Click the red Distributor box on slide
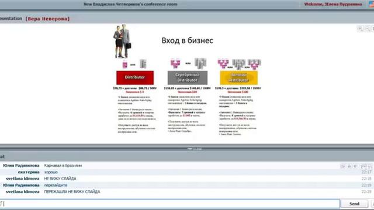 pyautogui.click(x=135, y=78)
